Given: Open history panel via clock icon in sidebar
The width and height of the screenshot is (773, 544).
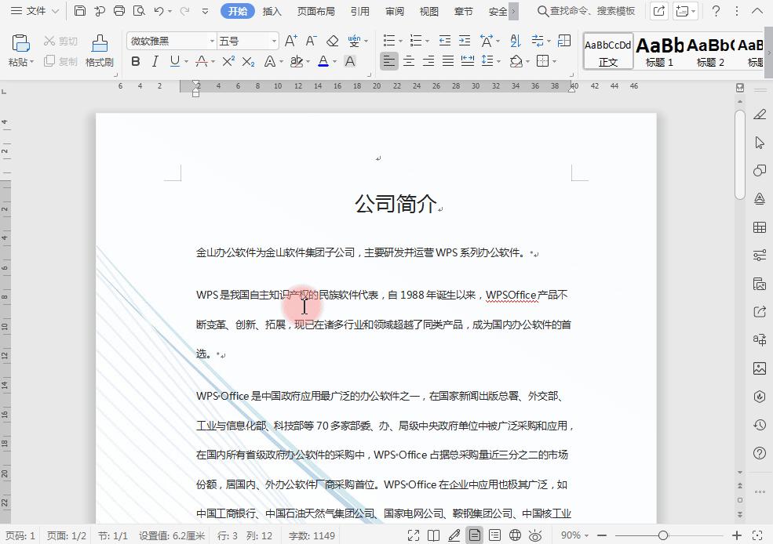Looking at the screenshot, I should pyautogui.click(x=758, y=424).
